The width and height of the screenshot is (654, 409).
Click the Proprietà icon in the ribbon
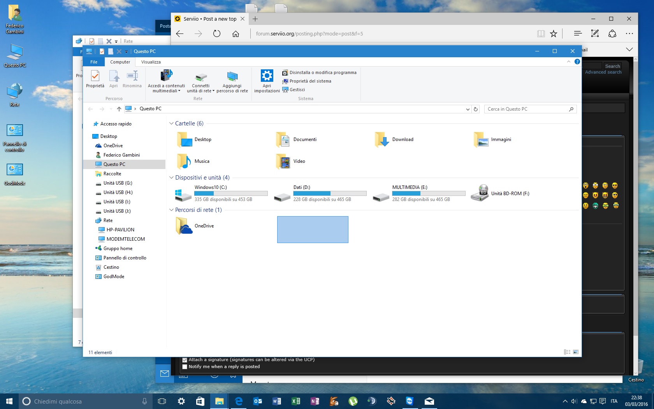[x=95, y=79]
